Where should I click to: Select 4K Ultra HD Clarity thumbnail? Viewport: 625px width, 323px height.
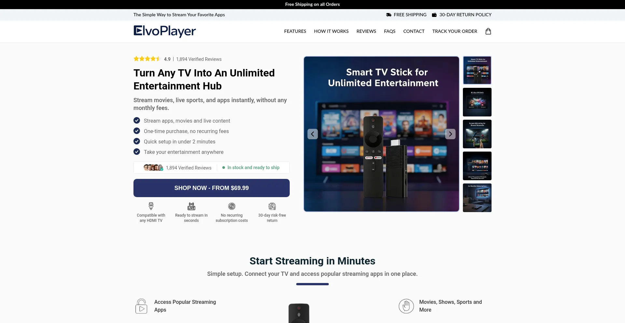click(477, 102)
